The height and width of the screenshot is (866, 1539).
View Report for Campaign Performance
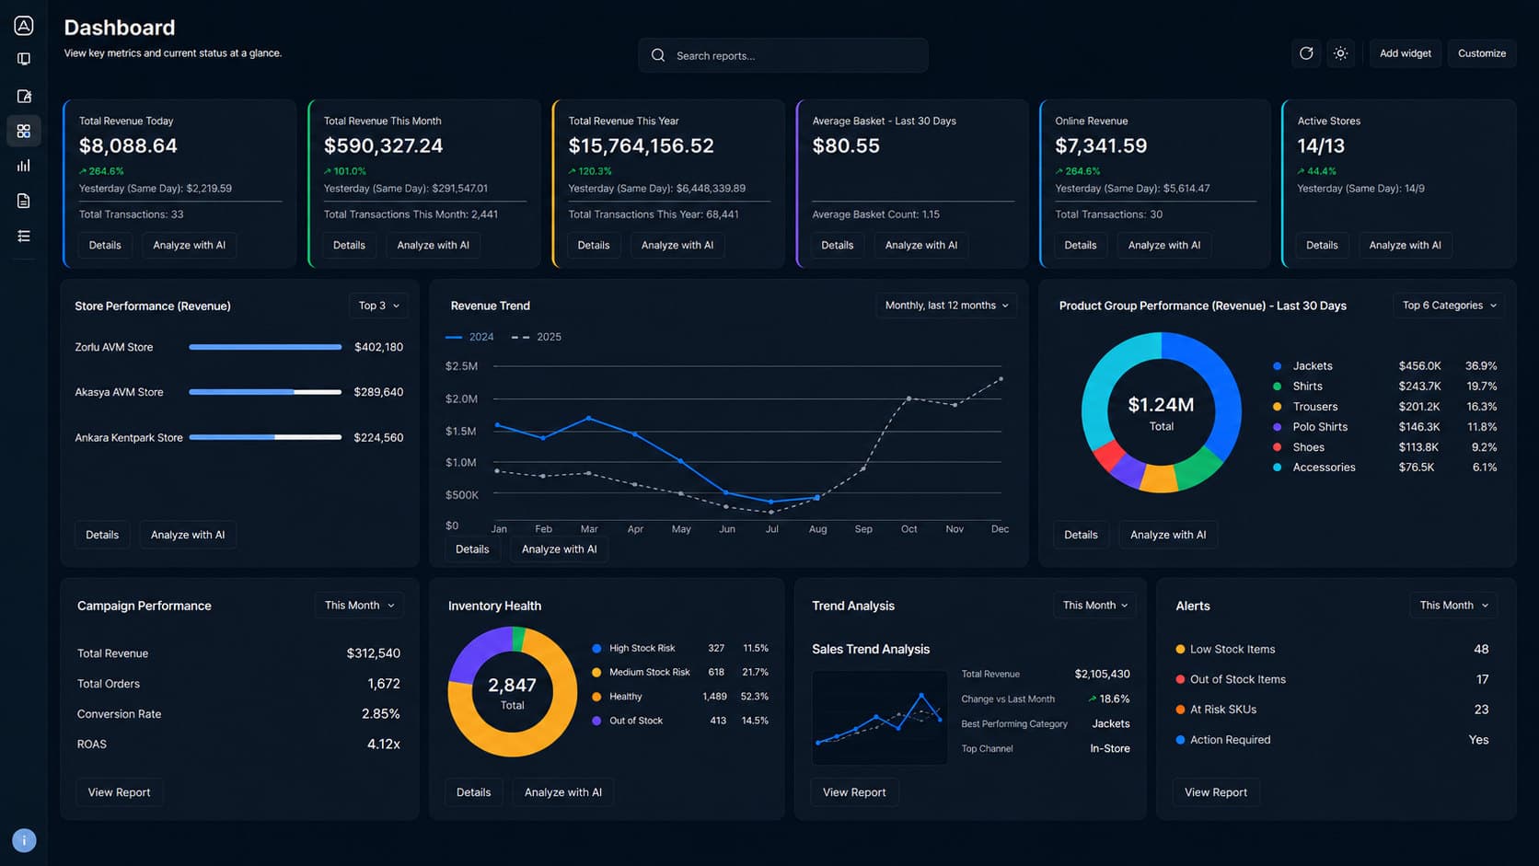(119, 792)
